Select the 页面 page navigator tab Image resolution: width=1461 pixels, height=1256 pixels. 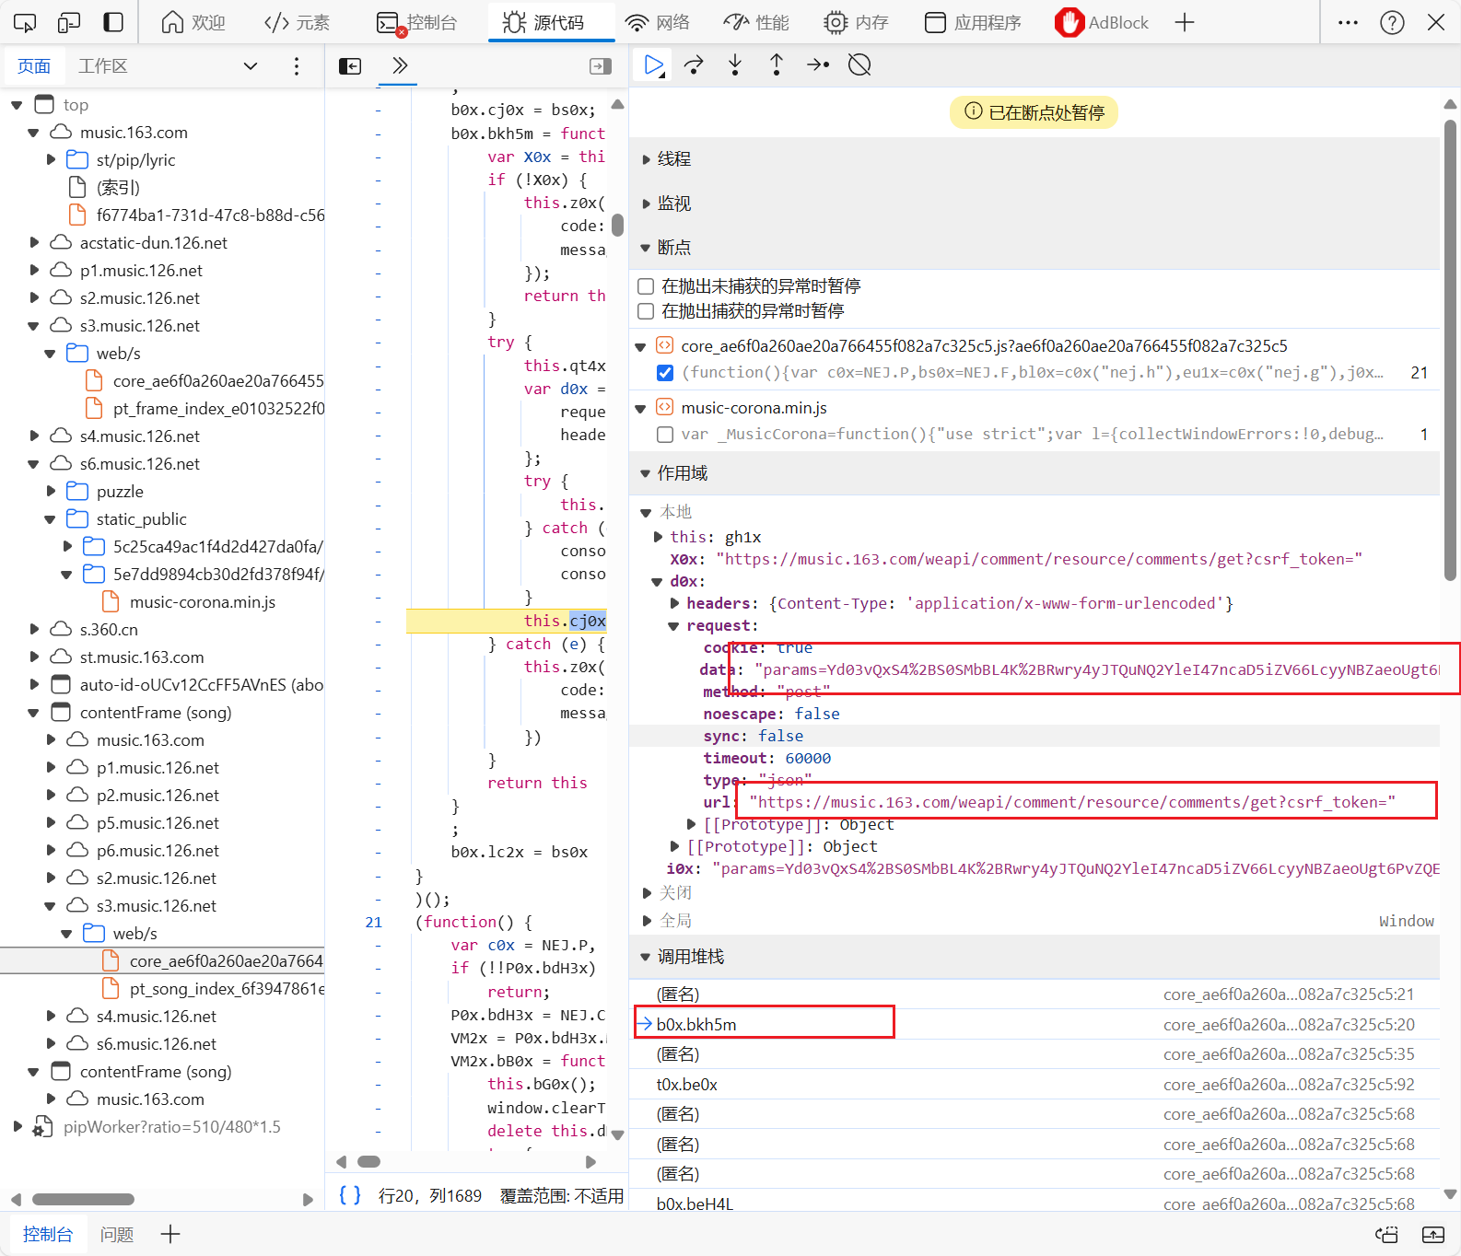click(x=34, y=66)
